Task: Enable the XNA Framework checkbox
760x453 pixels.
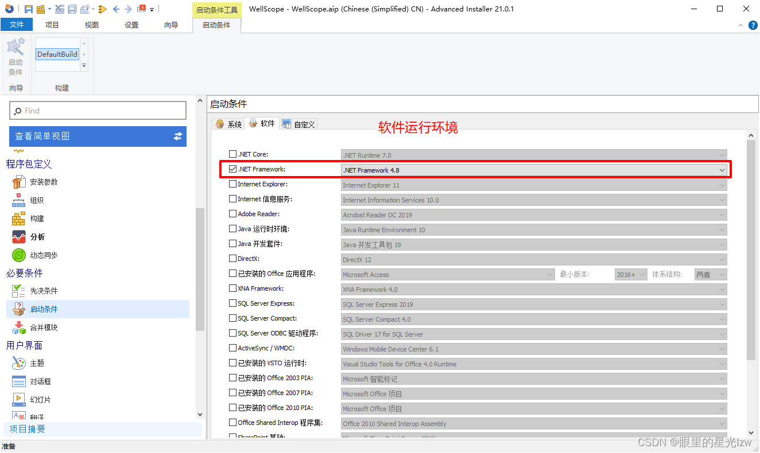Action: tap(232, 288)
